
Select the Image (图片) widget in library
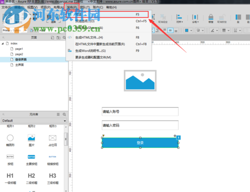point(31,140)
